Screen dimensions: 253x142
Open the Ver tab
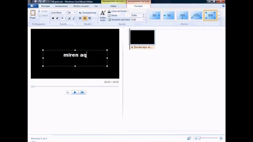(x=96, y=6)
